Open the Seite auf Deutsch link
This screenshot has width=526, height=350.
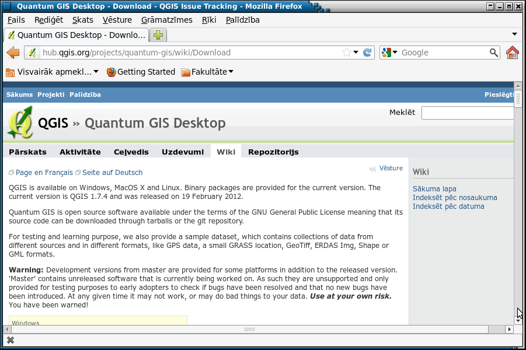point(112,172)
